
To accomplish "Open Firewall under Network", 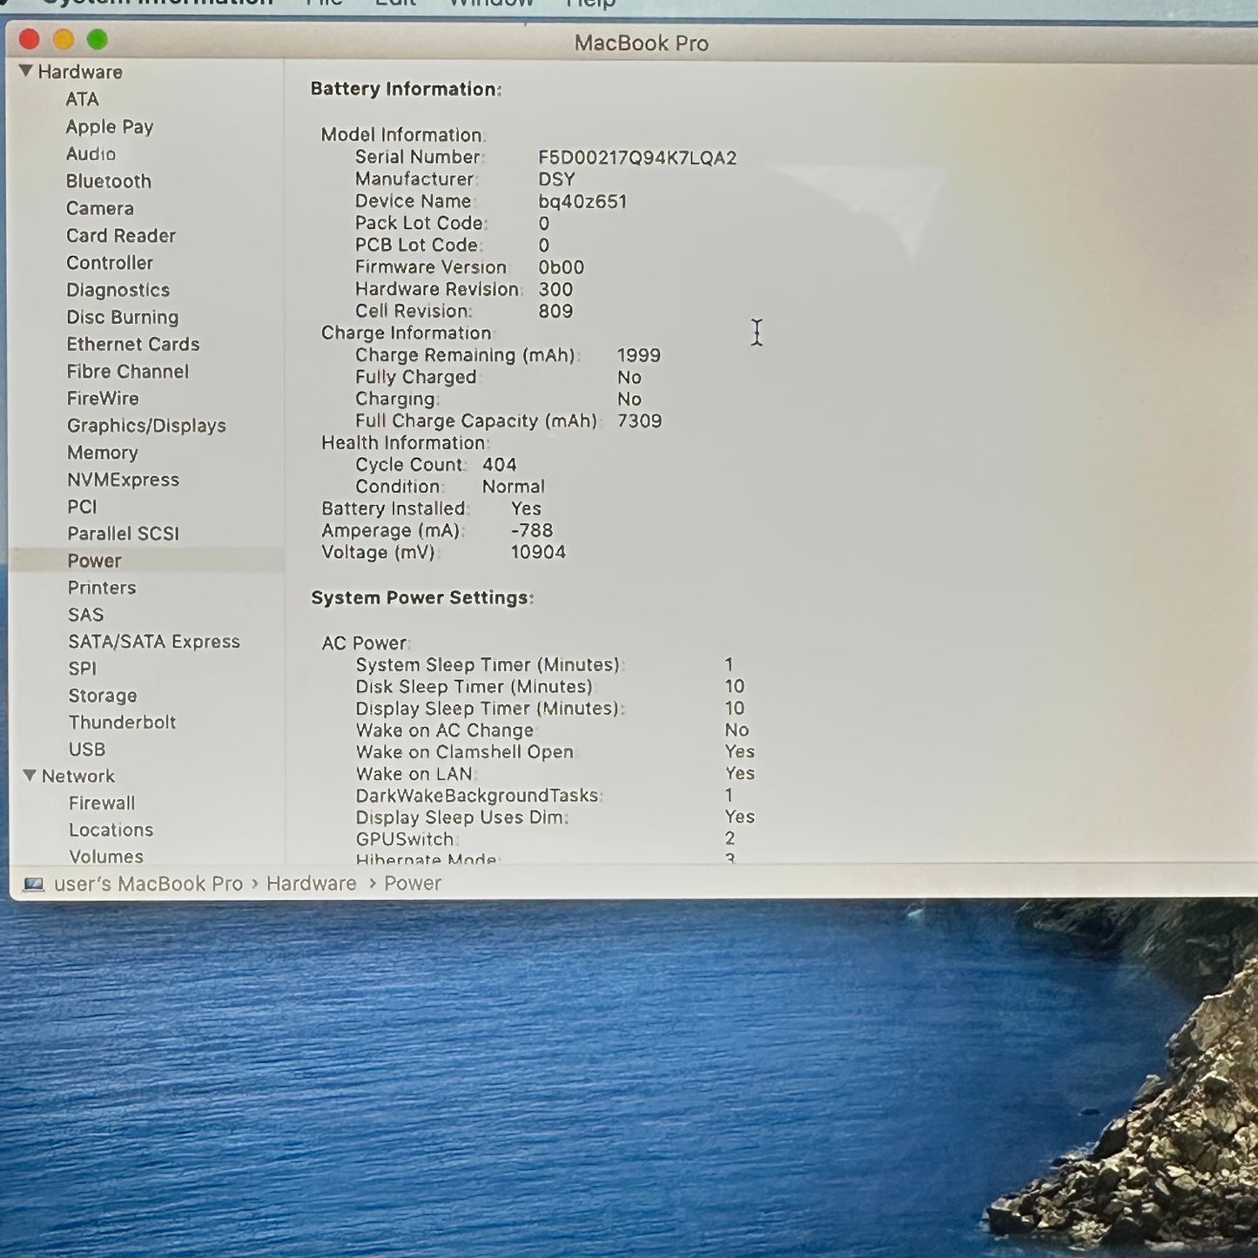I will pos(102,803).
